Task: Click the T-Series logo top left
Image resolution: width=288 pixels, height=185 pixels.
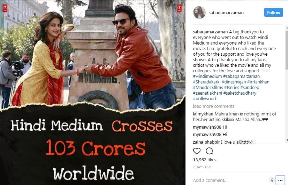Action: pos(5,8)
